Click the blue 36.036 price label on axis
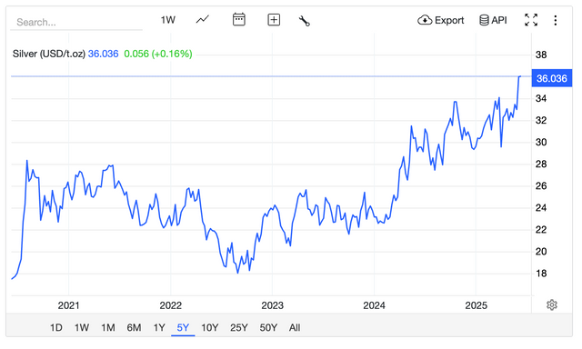 (x=552, y=78)
